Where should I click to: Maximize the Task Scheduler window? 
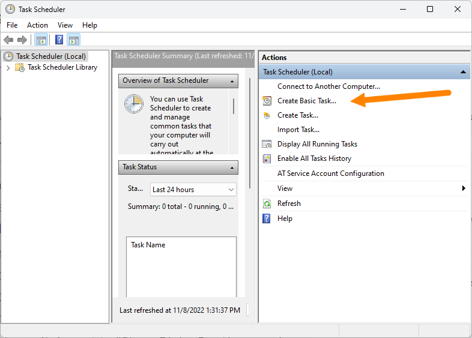coord(430,10)
